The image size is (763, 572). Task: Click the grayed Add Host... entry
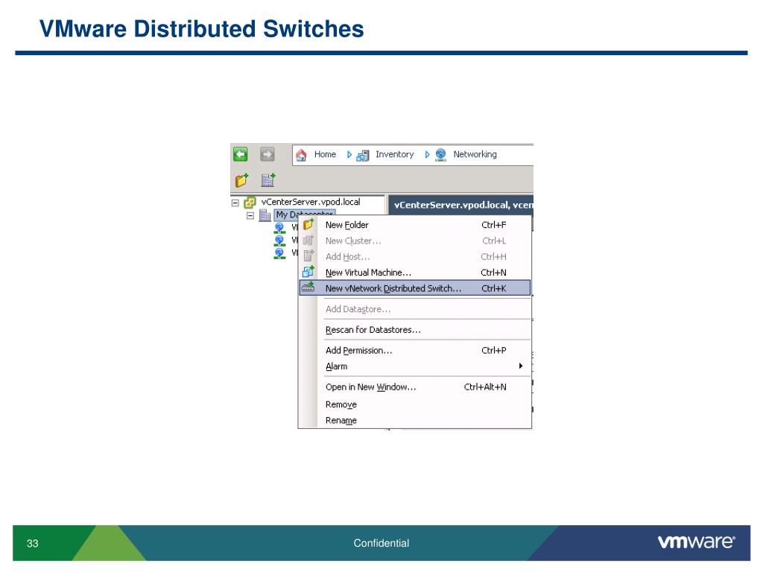click(x=415, y=256)
